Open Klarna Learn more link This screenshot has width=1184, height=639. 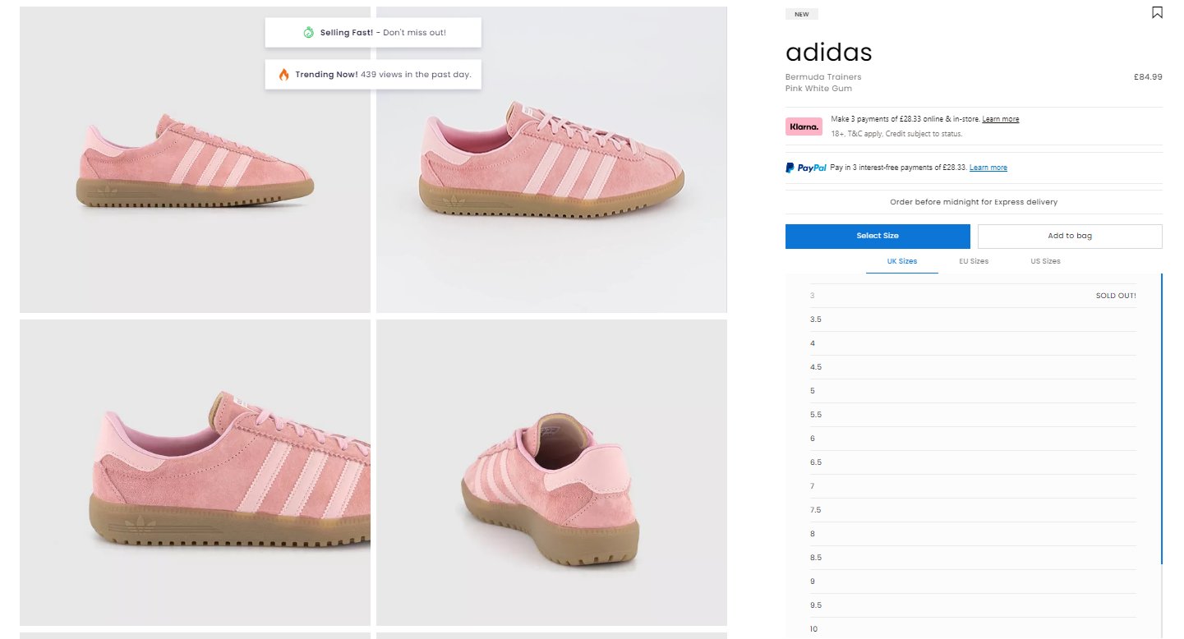(x=1000, y=119)
